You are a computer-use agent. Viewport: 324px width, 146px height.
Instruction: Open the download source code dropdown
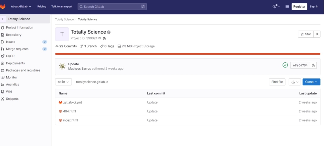tap(295, 82)
